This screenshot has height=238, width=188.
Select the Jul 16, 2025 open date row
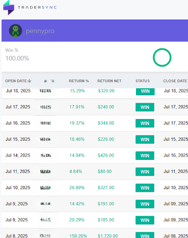coord(95,123)
